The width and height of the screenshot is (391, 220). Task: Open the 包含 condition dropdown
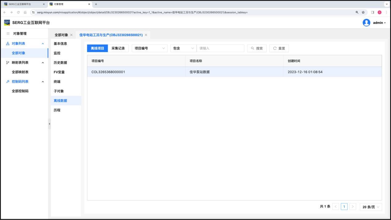183,48
